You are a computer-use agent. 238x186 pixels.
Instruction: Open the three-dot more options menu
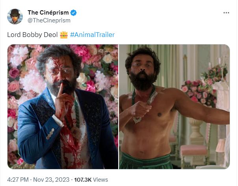pos(226,13)
